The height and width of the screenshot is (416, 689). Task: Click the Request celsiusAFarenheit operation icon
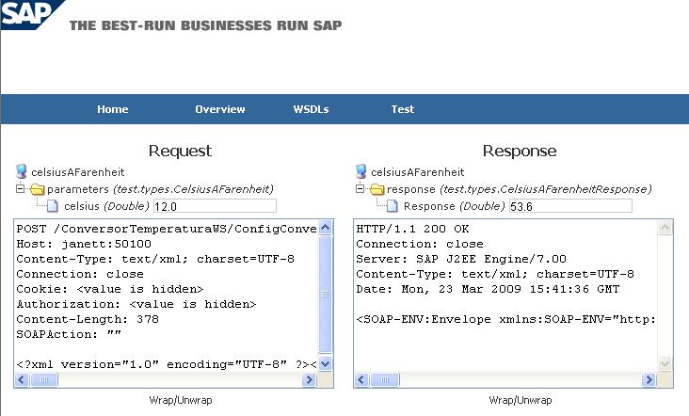21,171
